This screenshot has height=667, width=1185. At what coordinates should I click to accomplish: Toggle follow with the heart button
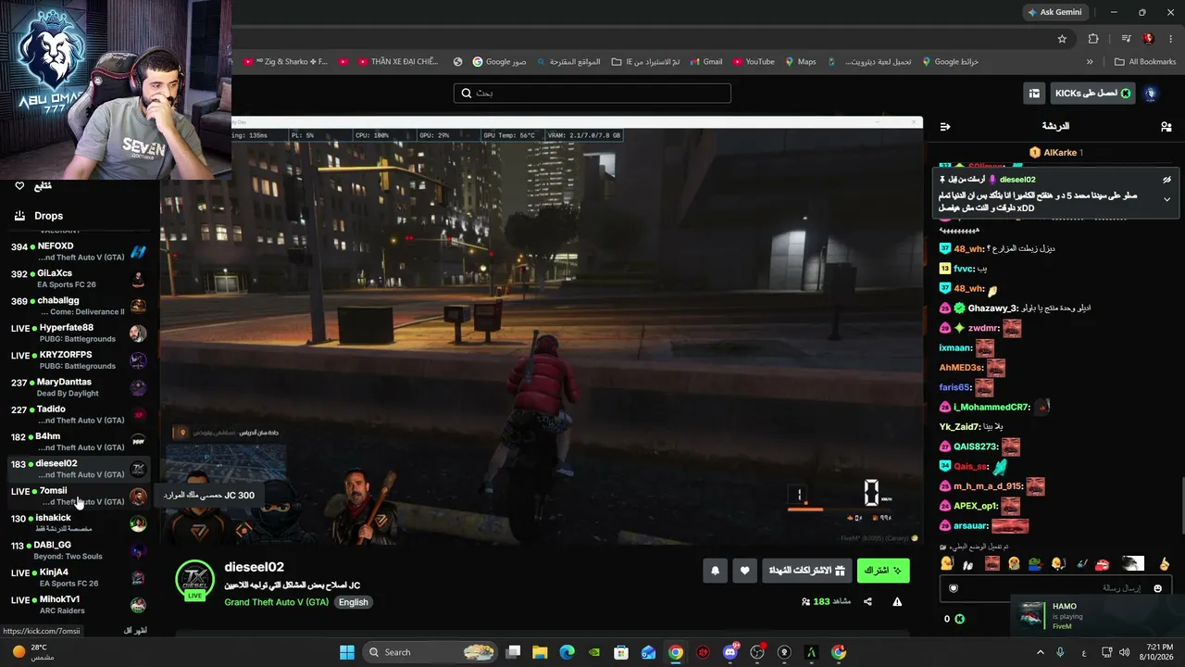click(x=744, y=571)
